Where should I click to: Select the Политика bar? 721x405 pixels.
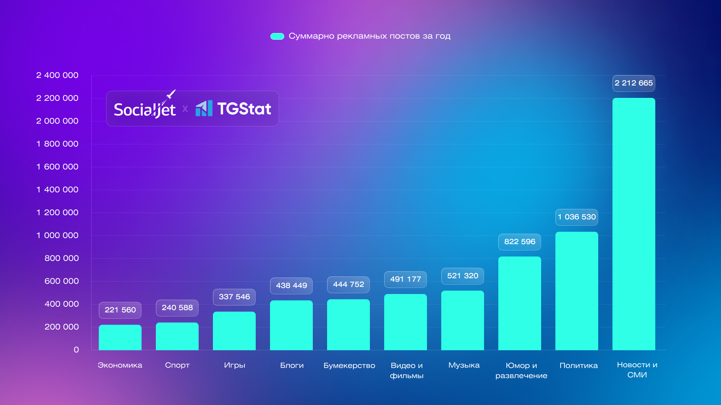pos(576,291)
